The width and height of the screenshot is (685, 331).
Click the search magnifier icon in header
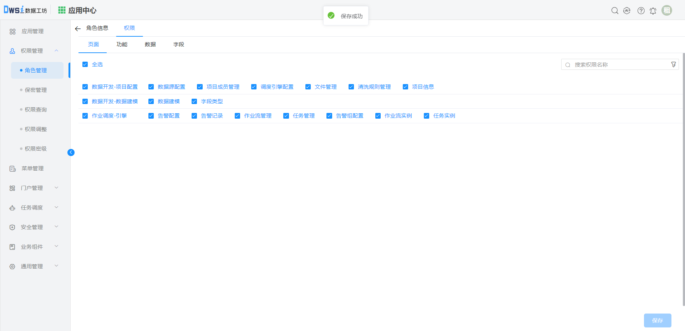615,11
